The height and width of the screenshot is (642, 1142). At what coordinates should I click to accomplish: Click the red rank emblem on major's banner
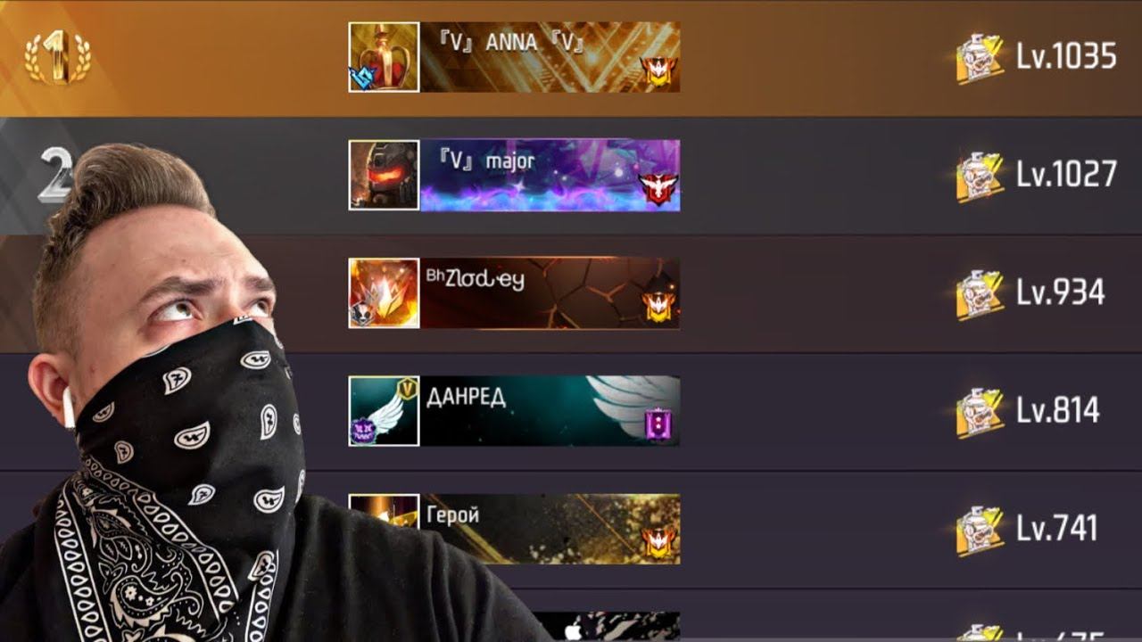click(x=659, y=189)
